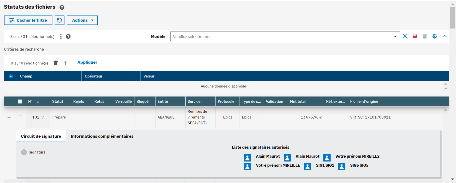
Task: Toggle the checkbox in the Champ header
Action: click(x=11, y=76)
